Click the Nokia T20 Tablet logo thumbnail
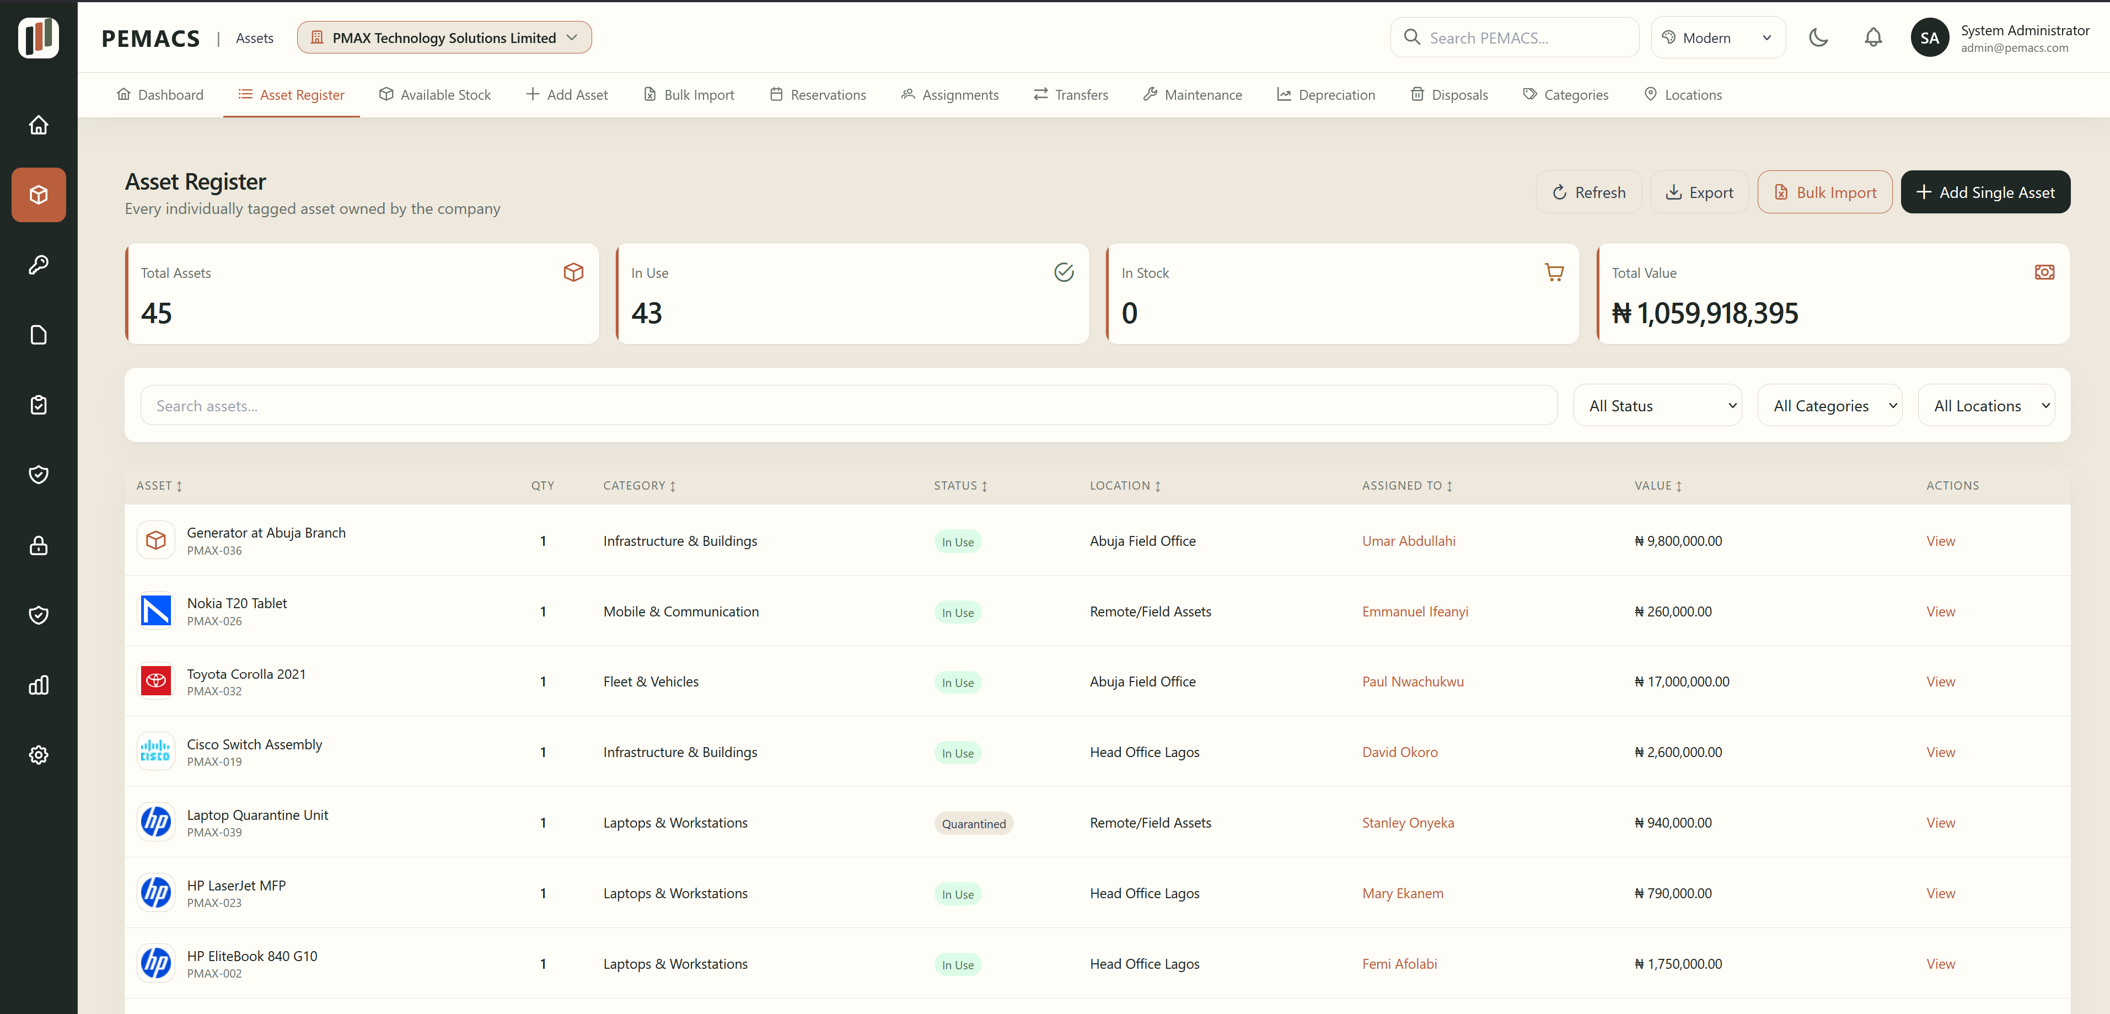The image size is (2110, 1014). [x=155, y=611]
